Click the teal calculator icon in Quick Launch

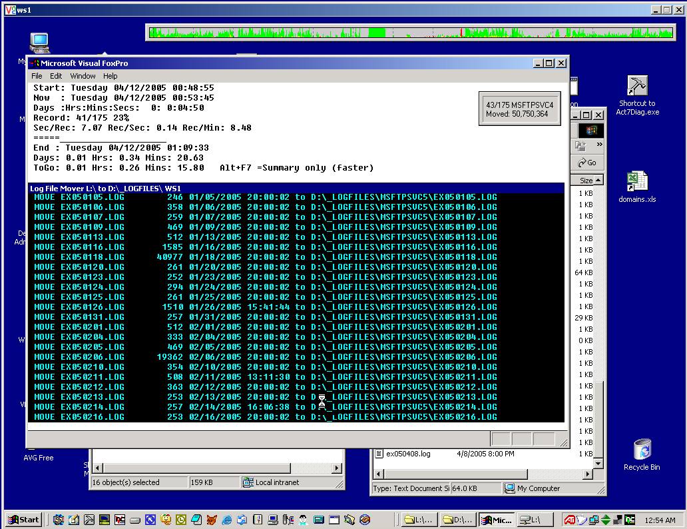319,520
